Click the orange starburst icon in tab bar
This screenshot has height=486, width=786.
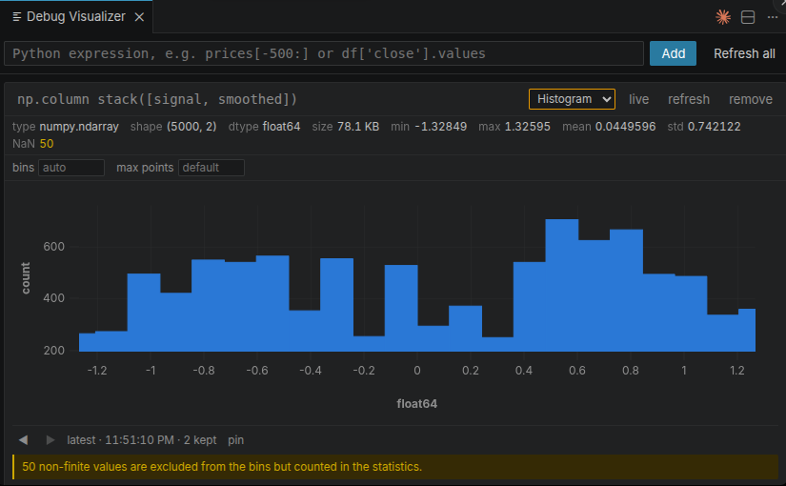pyautogui.click(x=723, y=17)
